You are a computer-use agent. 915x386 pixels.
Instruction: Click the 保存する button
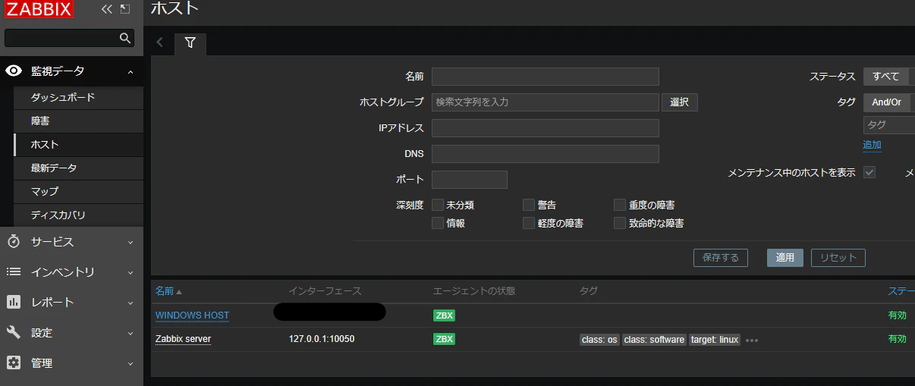[721, 258]
